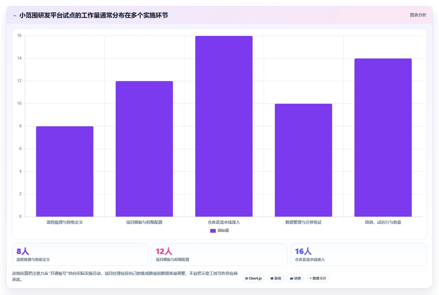Click the y-axis tick value 0
This screenshot has width=439, height=295.
20,217
